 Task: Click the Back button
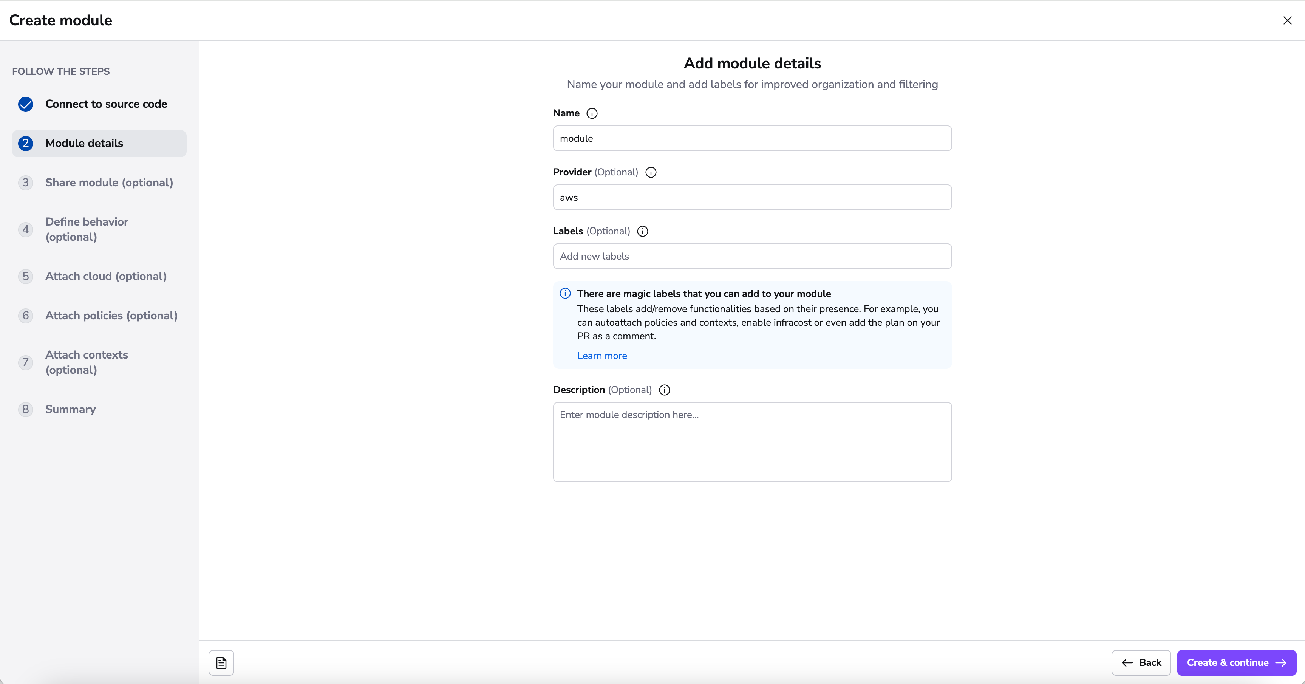click(x=1141, y=663)
